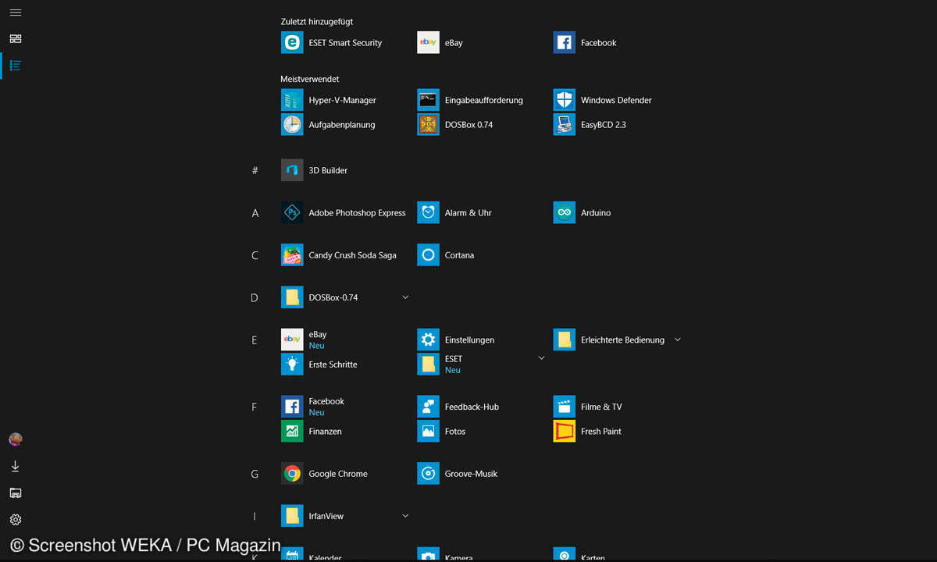
Task: Open Filme & TV
Action: point(588,407)
